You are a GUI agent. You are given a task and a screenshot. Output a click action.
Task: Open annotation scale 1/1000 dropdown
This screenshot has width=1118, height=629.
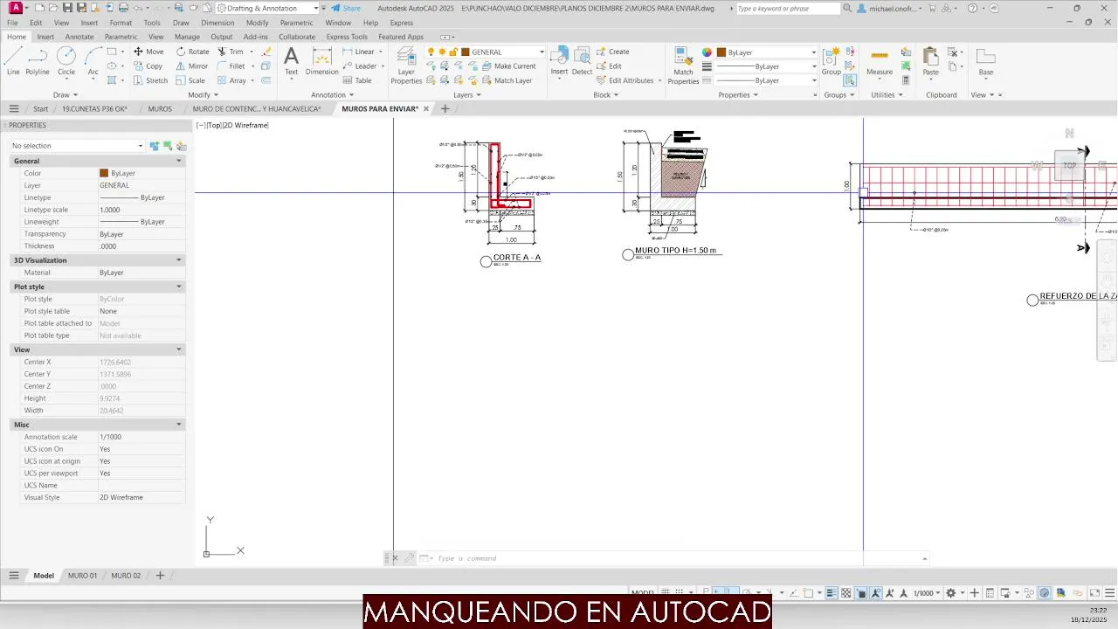928,592
